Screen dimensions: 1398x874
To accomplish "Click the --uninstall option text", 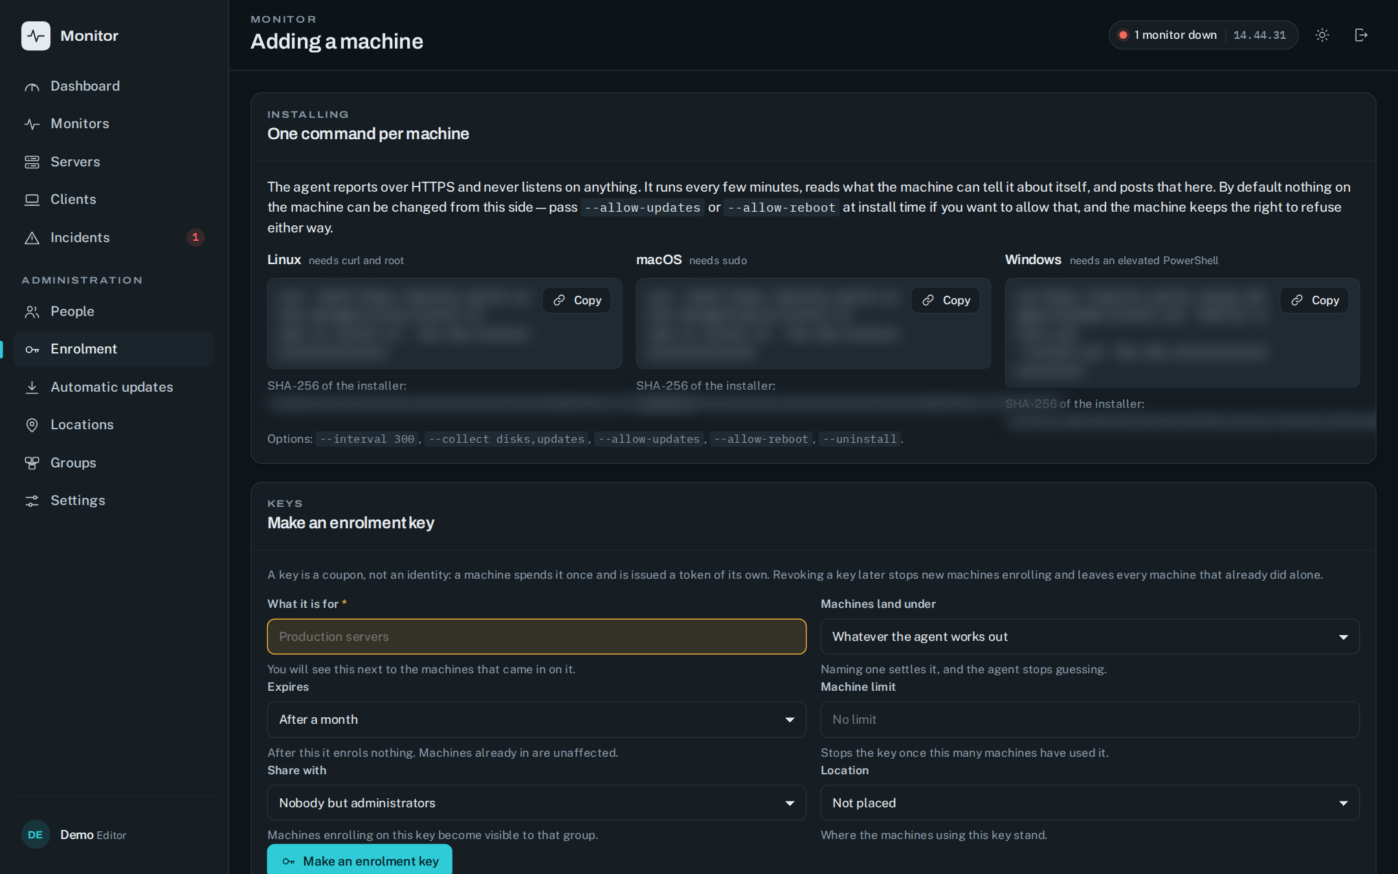I will pyautogui.click(x=860, y=439).
